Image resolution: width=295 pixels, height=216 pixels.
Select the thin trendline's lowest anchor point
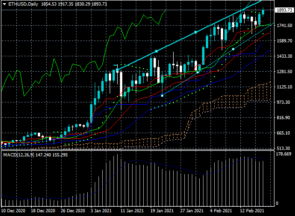[x=162, y=96]
